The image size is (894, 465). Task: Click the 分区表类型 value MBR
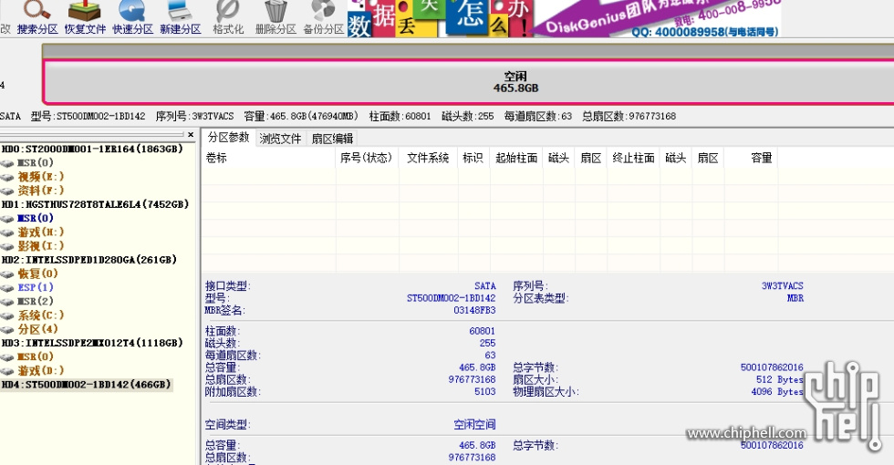(x=795, y=298)
